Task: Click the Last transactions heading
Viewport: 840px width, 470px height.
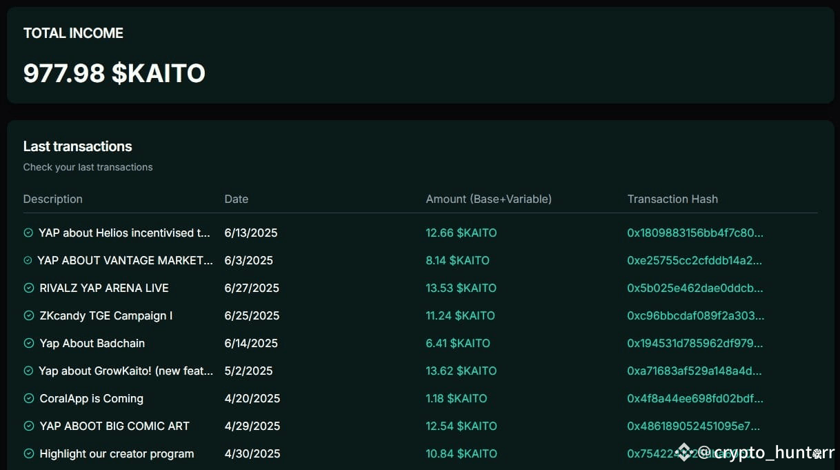Action: 78,146
